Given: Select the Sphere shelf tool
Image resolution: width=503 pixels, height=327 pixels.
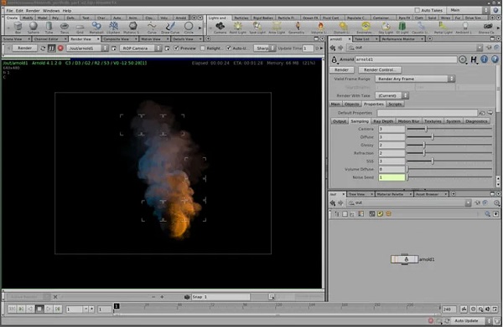Looking at the screenshot, I should click(33, 28).
